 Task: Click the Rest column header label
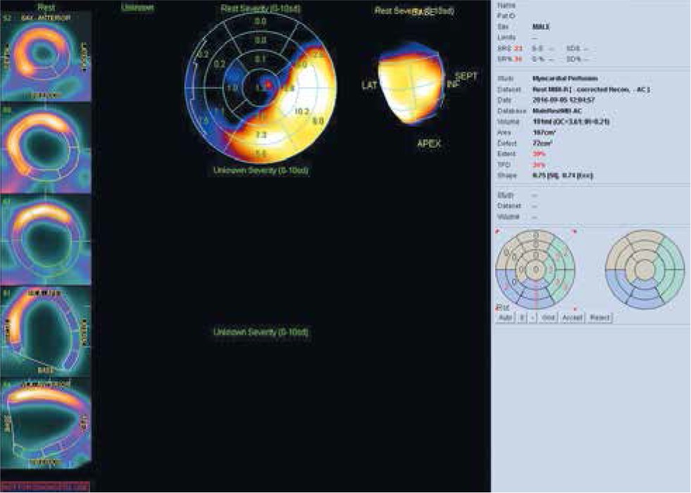[46, 6]
